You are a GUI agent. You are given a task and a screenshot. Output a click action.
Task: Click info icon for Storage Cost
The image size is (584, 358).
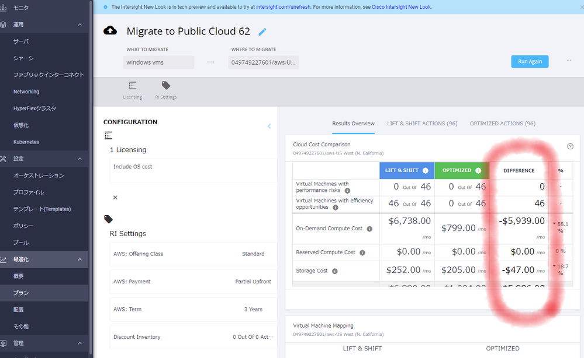(335, 271)
